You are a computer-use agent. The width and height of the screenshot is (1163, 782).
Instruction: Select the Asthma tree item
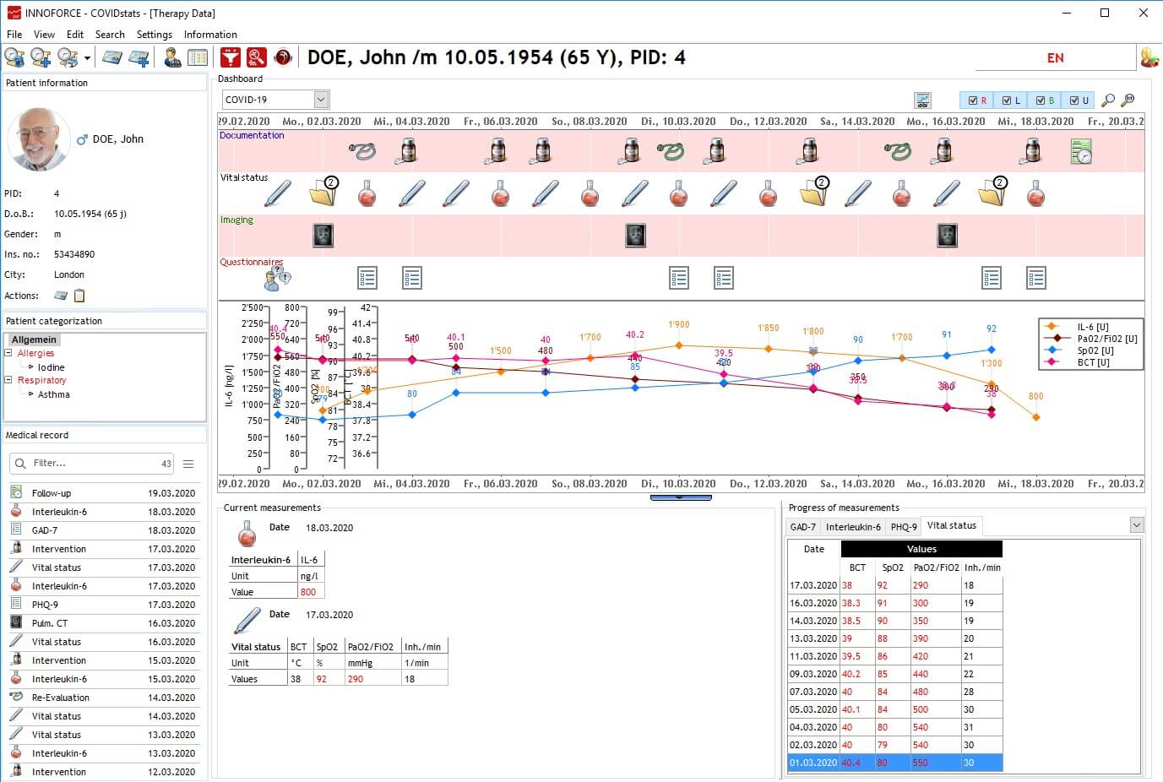coord(53,394)
